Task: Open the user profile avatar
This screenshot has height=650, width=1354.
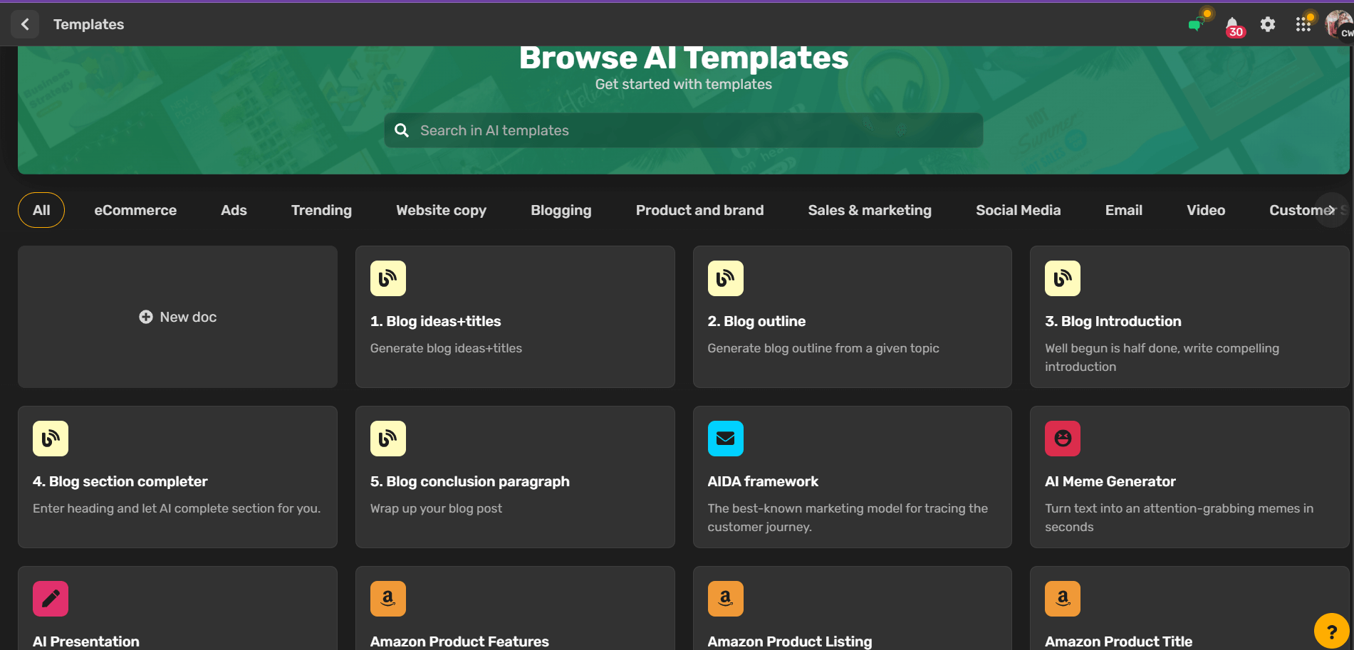Action: coord(1339,24)
